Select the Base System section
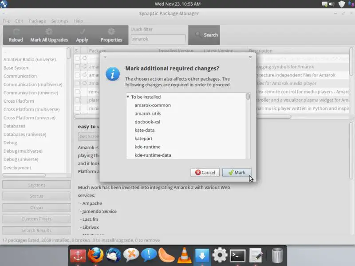 (x=16, y=68)
